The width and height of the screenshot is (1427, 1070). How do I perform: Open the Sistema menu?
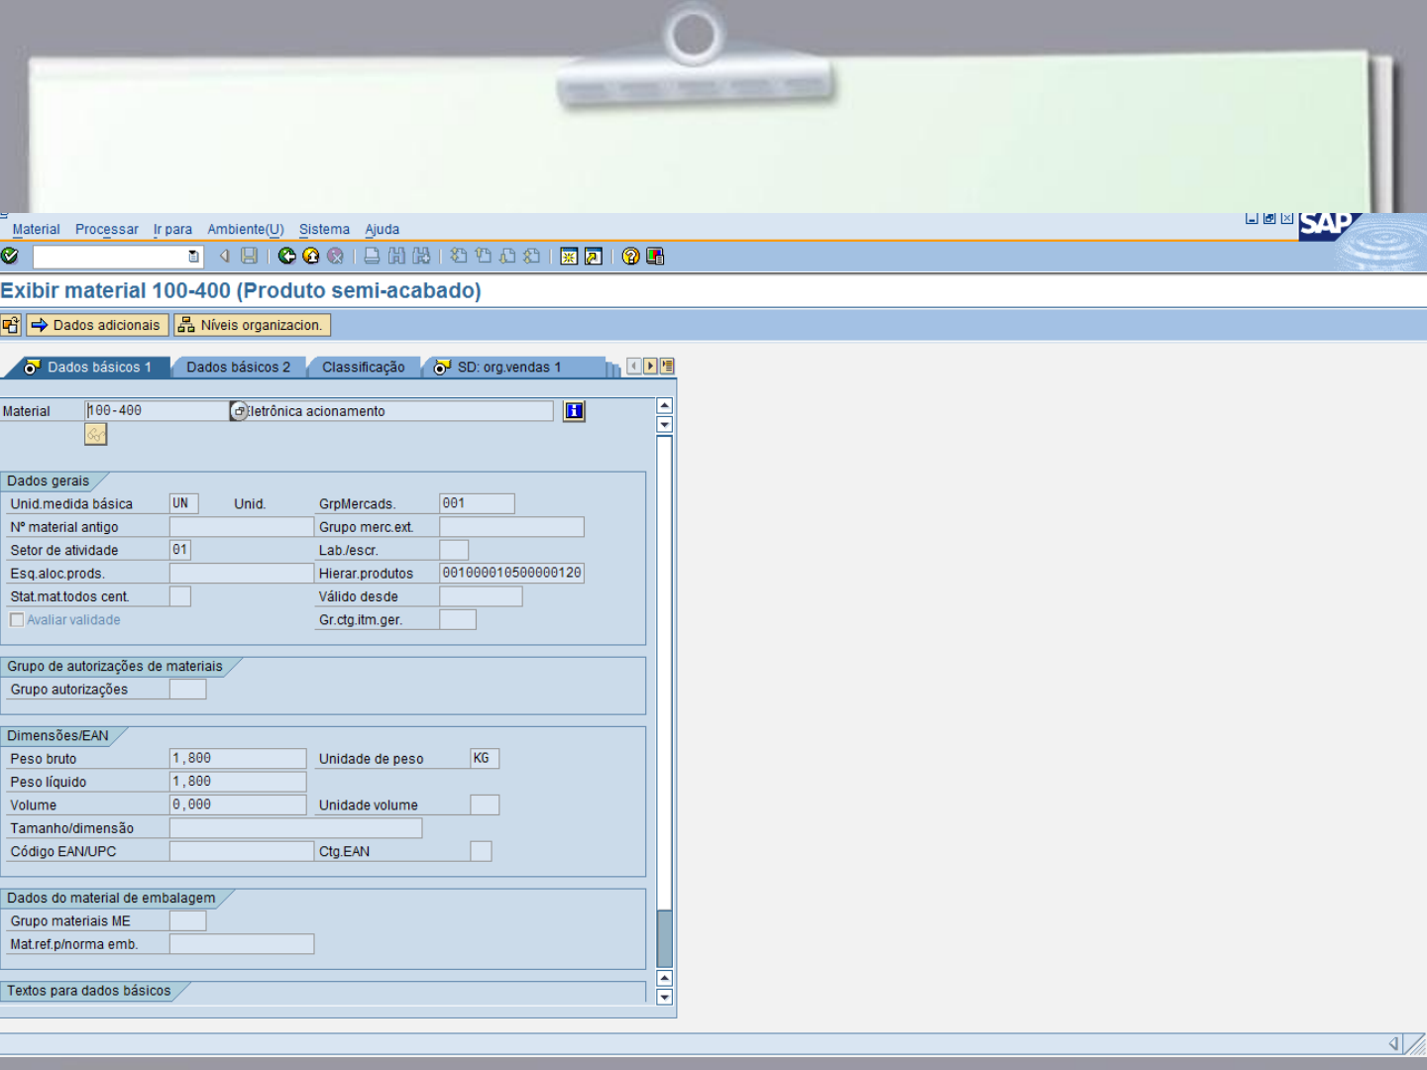tap(324, 229)
